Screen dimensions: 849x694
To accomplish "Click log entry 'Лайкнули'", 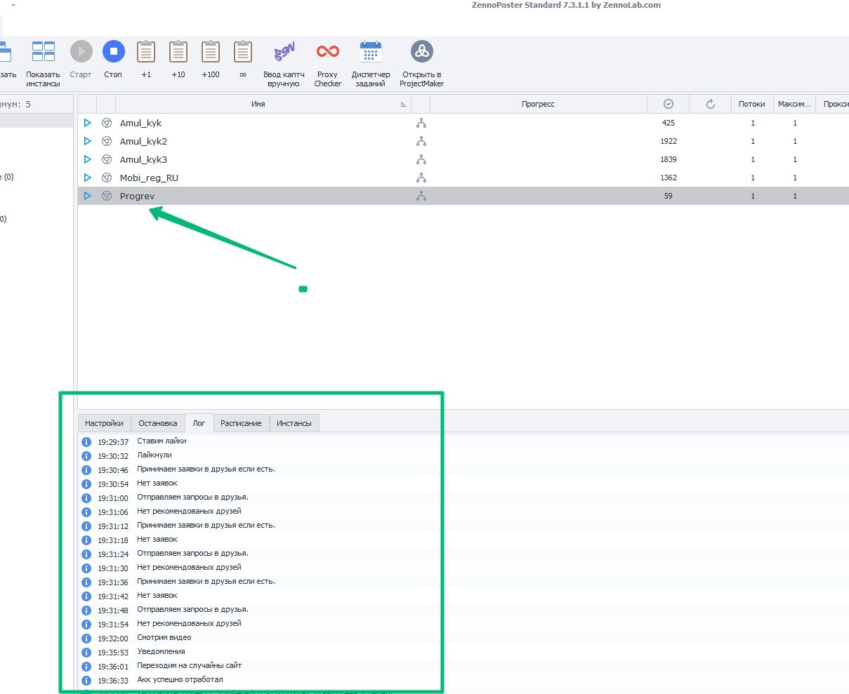I will [154, 455].
